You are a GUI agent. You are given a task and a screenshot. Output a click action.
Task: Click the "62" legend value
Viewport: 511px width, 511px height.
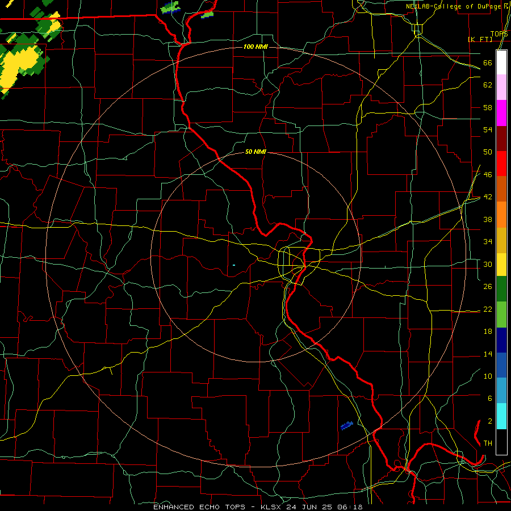click(x=488, y=85)
